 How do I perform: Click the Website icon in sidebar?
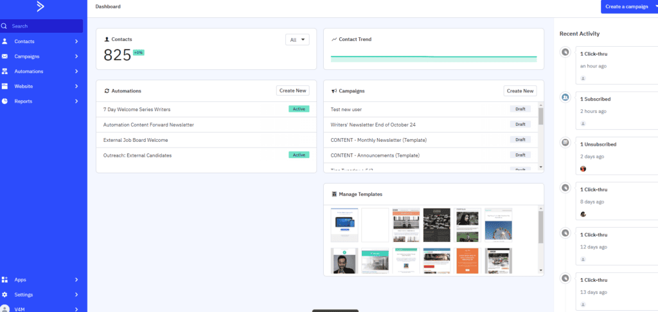click(4, 87)
